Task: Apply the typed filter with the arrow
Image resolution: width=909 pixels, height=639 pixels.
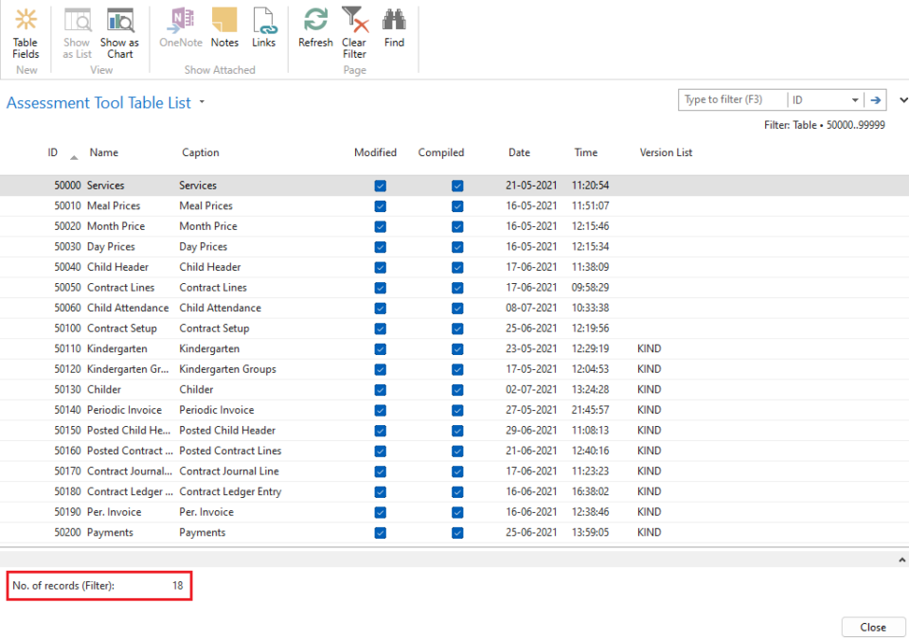Action: [876, 99]
